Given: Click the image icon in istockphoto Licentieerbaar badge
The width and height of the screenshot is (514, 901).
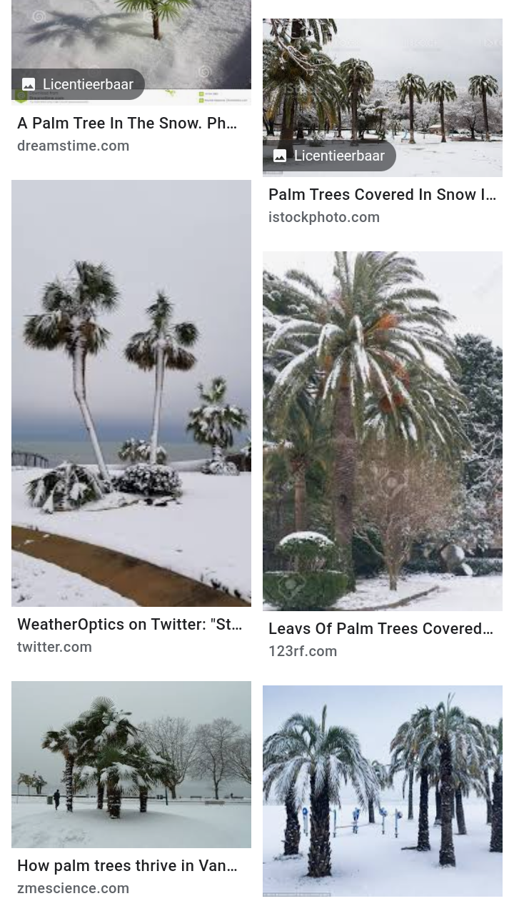Looking at the screenshot, I should point(280,156).
